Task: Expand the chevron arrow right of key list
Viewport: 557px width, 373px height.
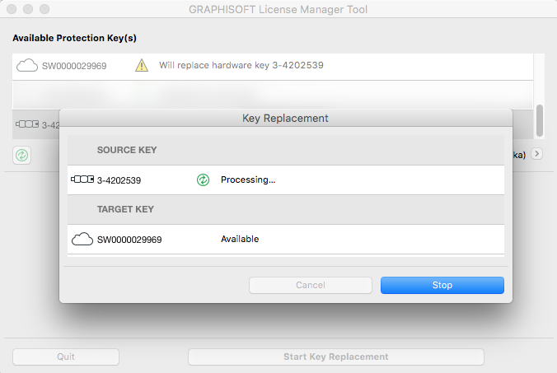Action: tap(536, 154)
